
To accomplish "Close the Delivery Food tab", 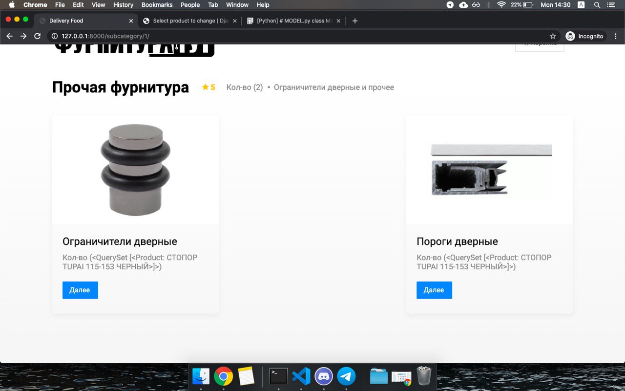I will (131, 21).
